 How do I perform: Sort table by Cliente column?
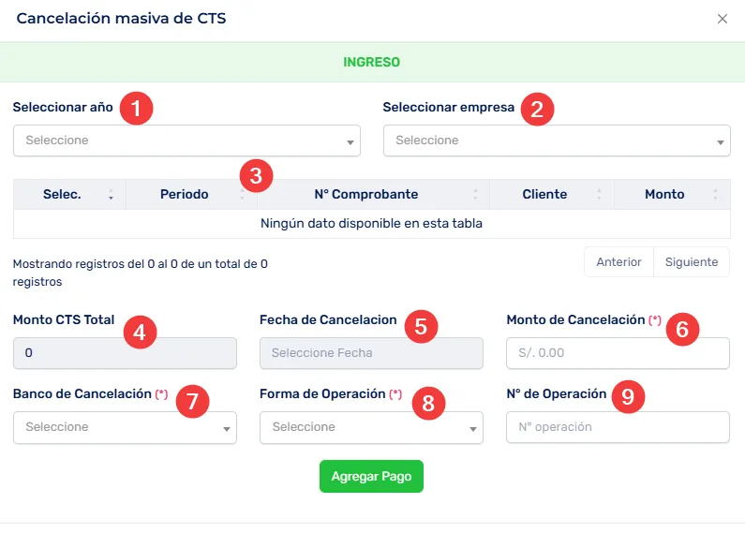(545, 194)
